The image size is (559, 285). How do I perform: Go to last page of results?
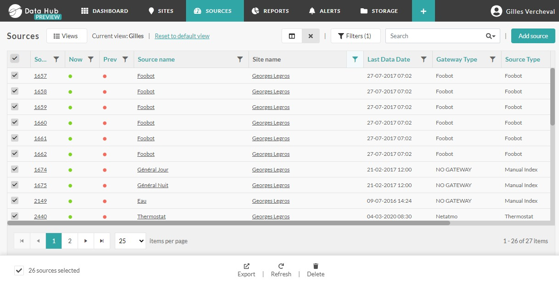click(x=102, y=241)
